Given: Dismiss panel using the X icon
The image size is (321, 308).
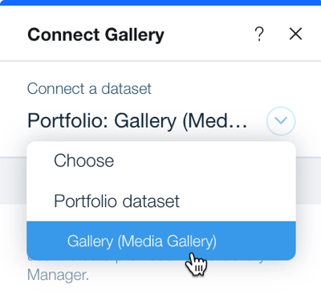Looking at the screenshot, I should pyautogui.click(x=295, y=34).
